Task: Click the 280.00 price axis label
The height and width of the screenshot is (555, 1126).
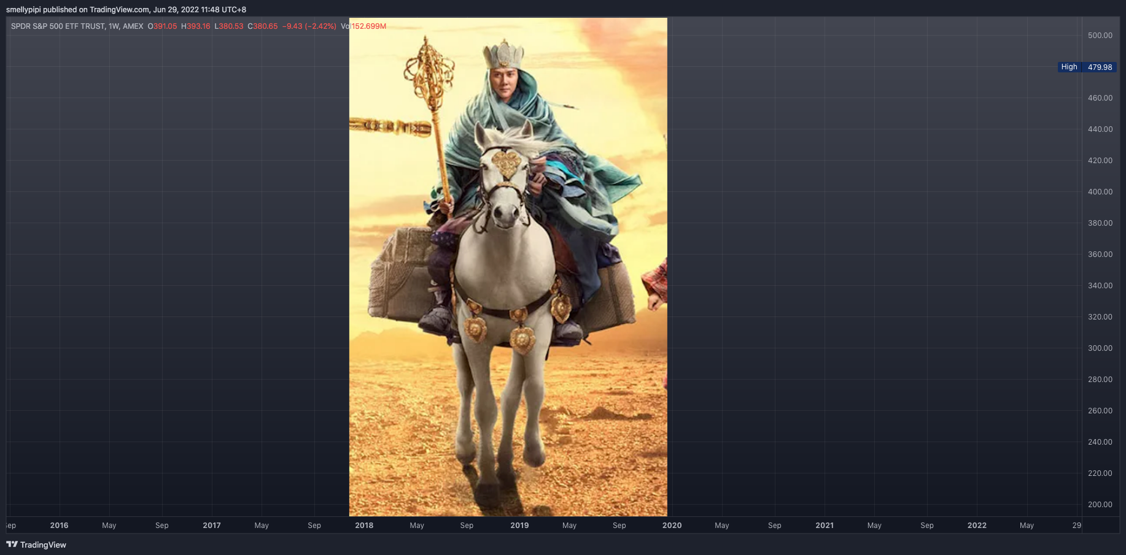Action: click(x=1100, y=380)
